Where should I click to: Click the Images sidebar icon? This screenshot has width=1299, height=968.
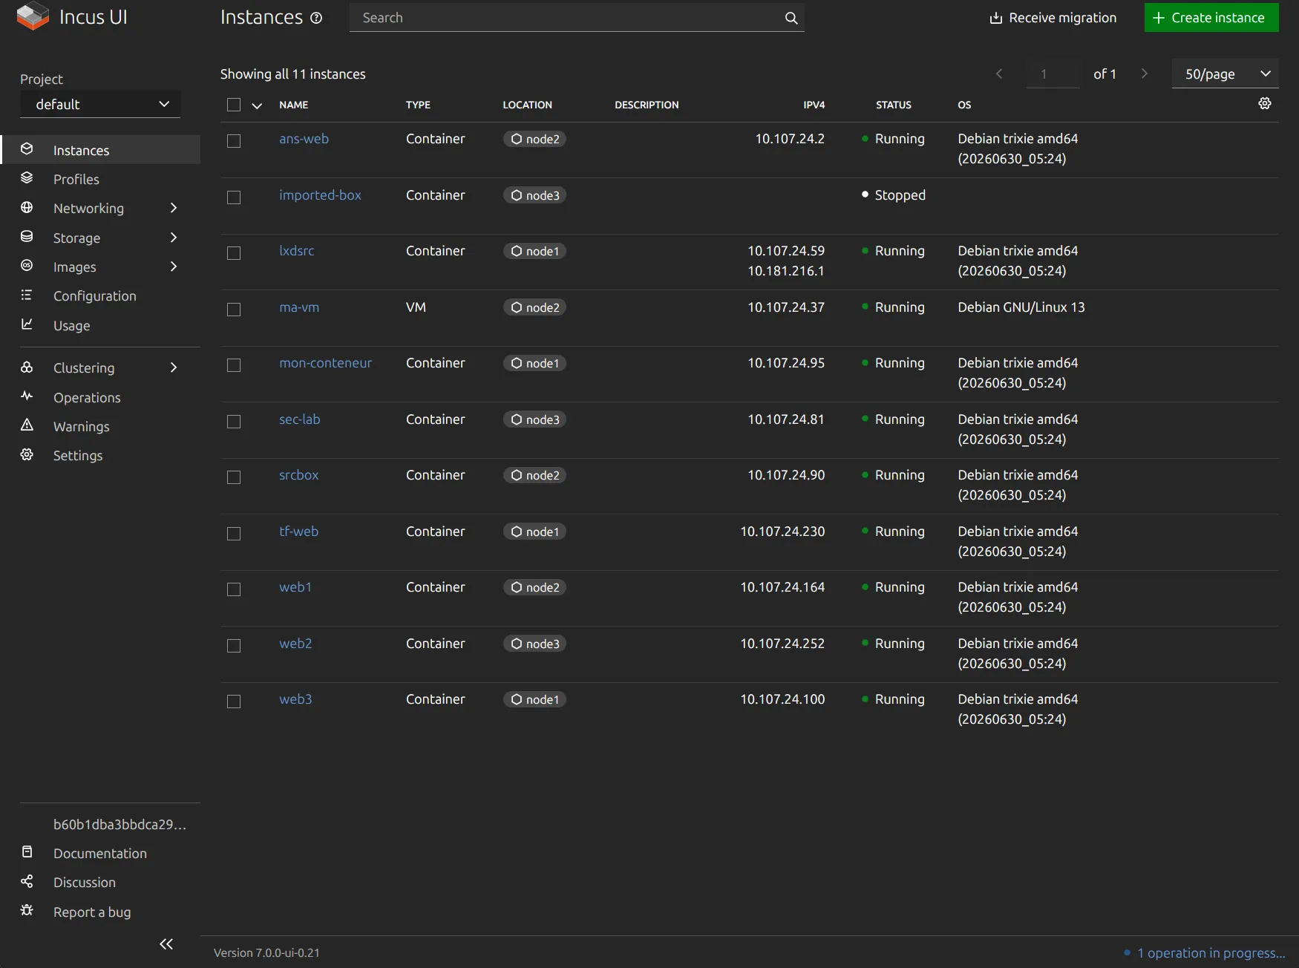(27, 265)
